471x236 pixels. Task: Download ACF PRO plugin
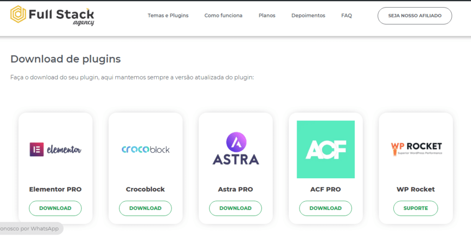326,208
